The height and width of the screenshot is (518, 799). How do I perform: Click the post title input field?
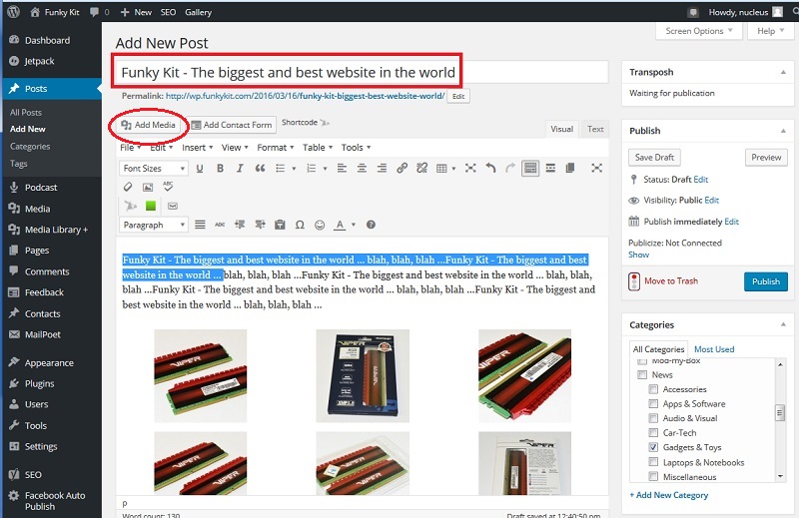(361, 72)
